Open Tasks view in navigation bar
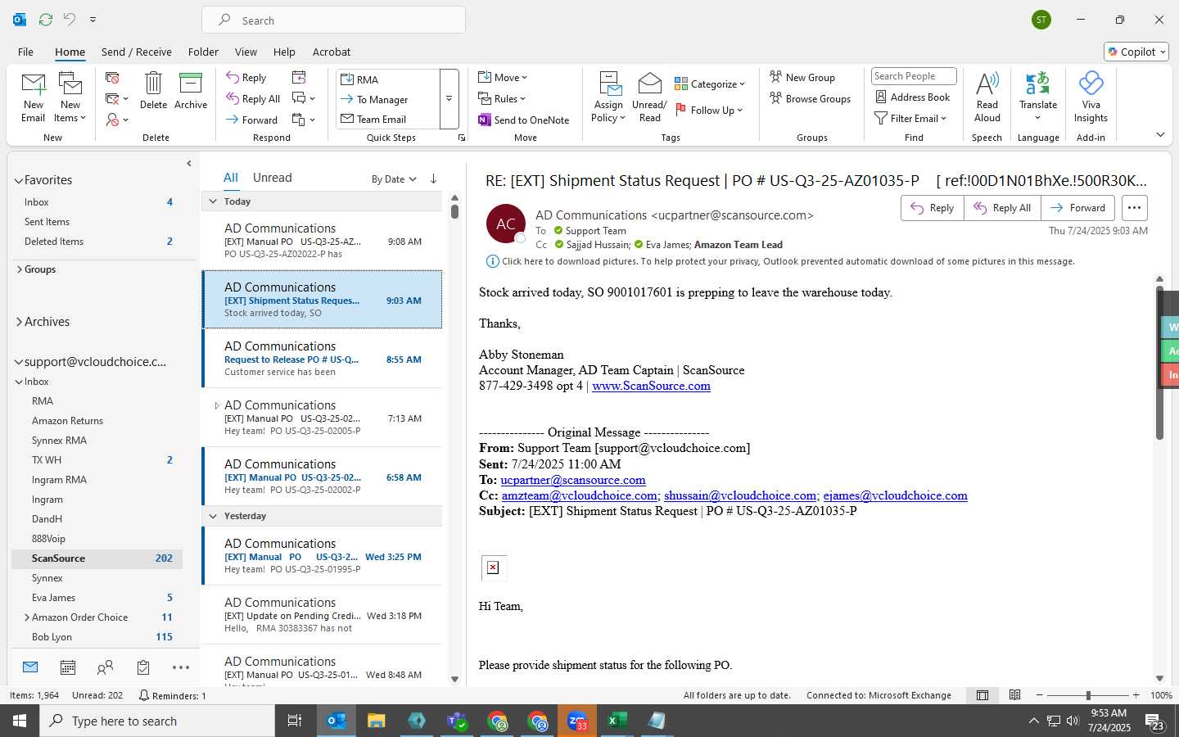This screenshot has width=1179, height=737. 143,667
